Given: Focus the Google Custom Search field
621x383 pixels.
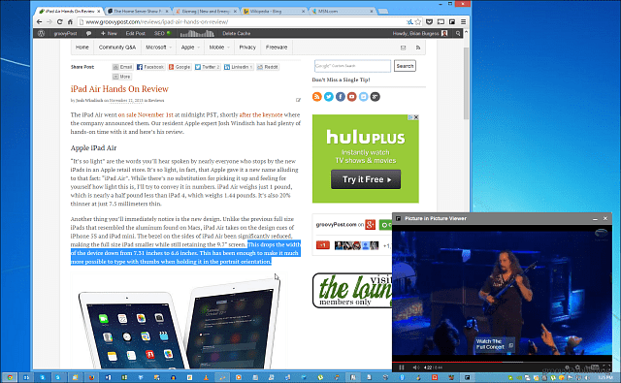Looking at the screenshot, I should [x=352, y=66].
